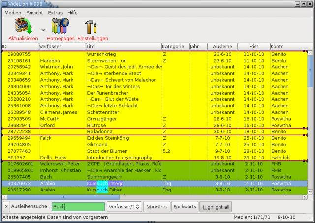Screen dimensions: 315x223
Task: Select Waierowski, Peter ZOPE row
Action: point(155,164)
